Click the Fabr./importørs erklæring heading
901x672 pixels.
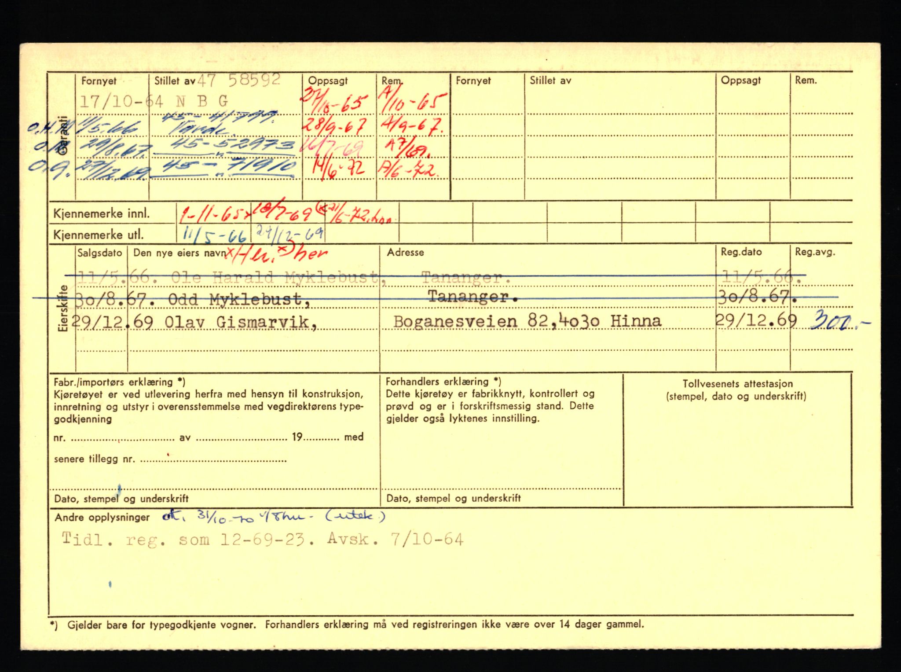click(x=120, y=382)
